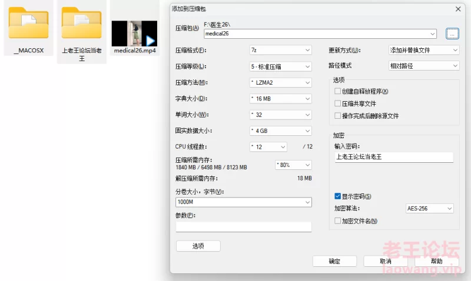The height and width of the screenshot is (281, 471).
Task: Click the medical26.mp4 file name label
Action: click(x=135, y=51)
